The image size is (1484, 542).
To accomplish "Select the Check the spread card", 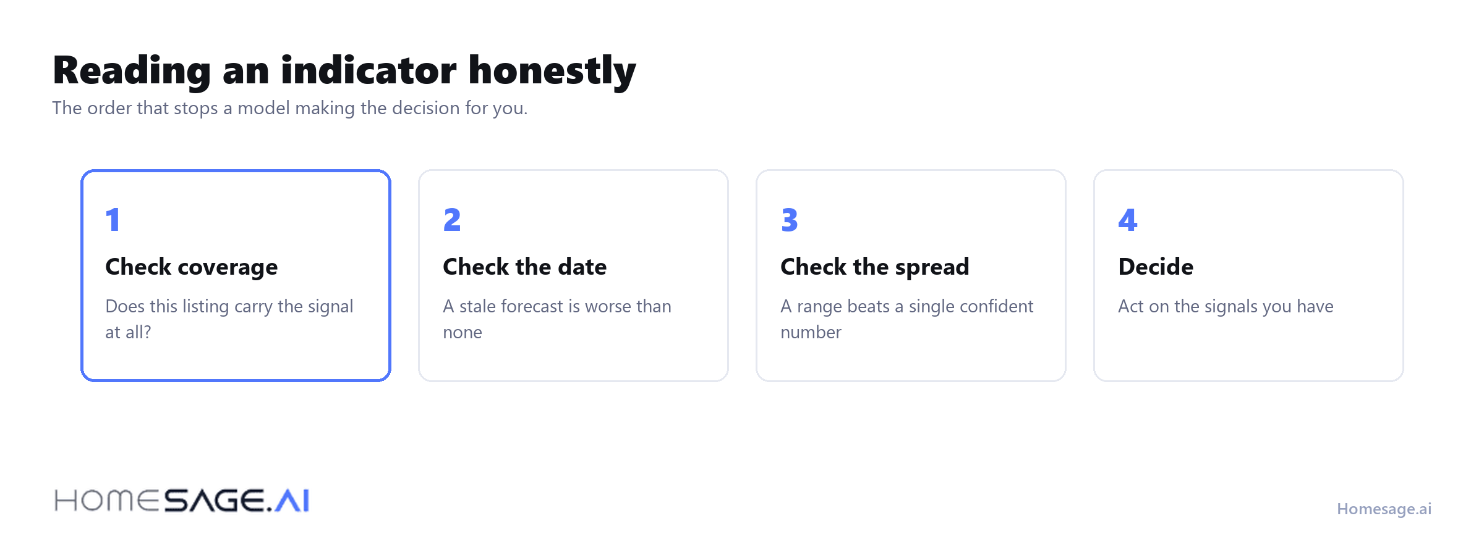I will point(911,275).
